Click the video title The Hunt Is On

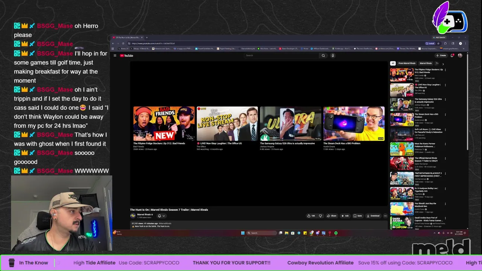click(x=169, y=210)
